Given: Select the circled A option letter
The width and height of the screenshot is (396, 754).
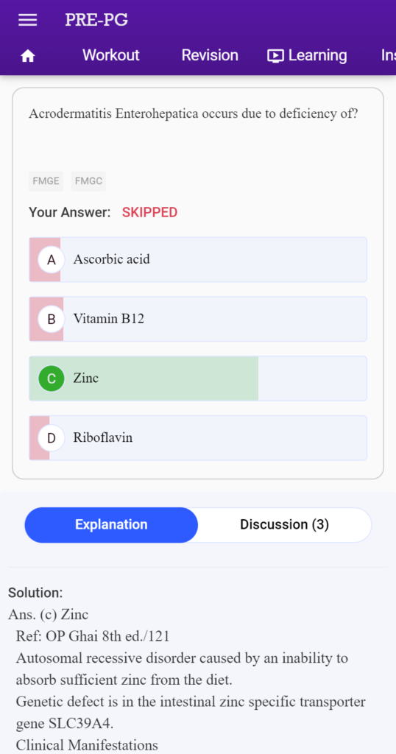Looking at the screenshot, I should click(51, 260).
